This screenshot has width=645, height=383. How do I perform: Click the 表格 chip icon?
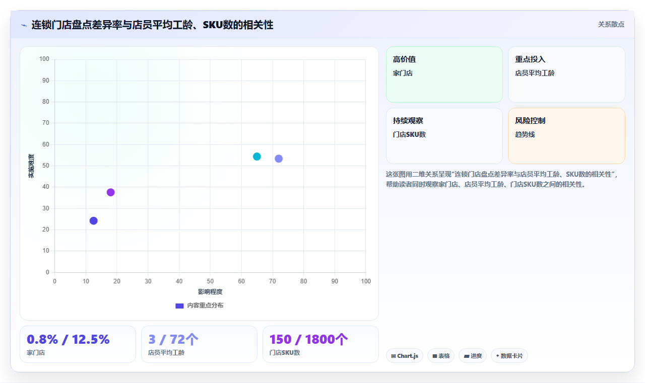coord(435,356)
